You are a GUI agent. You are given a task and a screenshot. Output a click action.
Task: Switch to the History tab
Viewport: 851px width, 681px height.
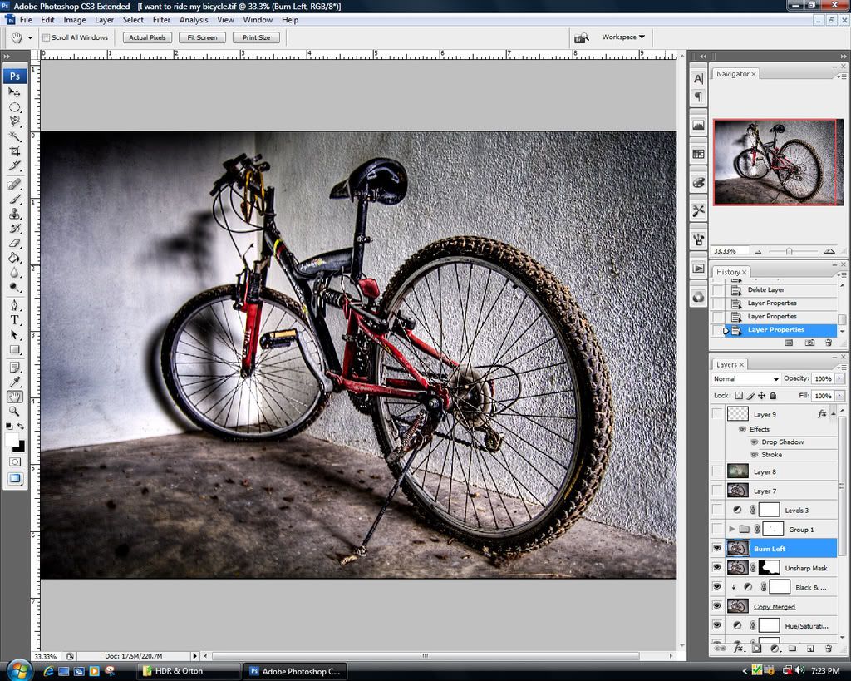click(729, 272)
